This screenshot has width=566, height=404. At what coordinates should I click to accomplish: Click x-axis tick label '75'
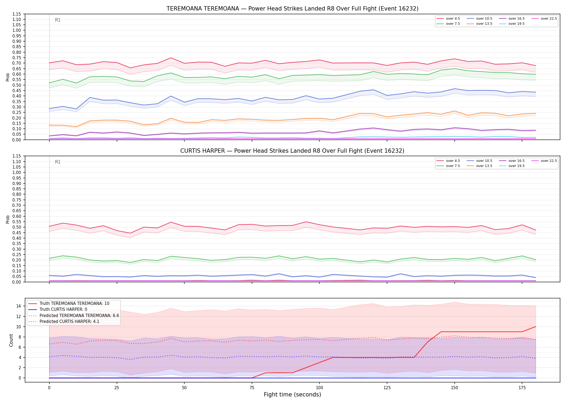252,388
